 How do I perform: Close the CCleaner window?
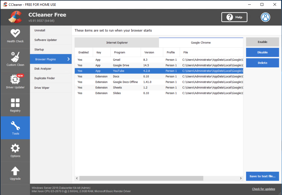(275, 4)
